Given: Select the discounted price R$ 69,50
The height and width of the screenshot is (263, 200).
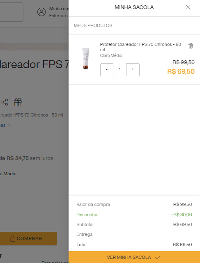Looking at the screenshot, I should (181, 71).
